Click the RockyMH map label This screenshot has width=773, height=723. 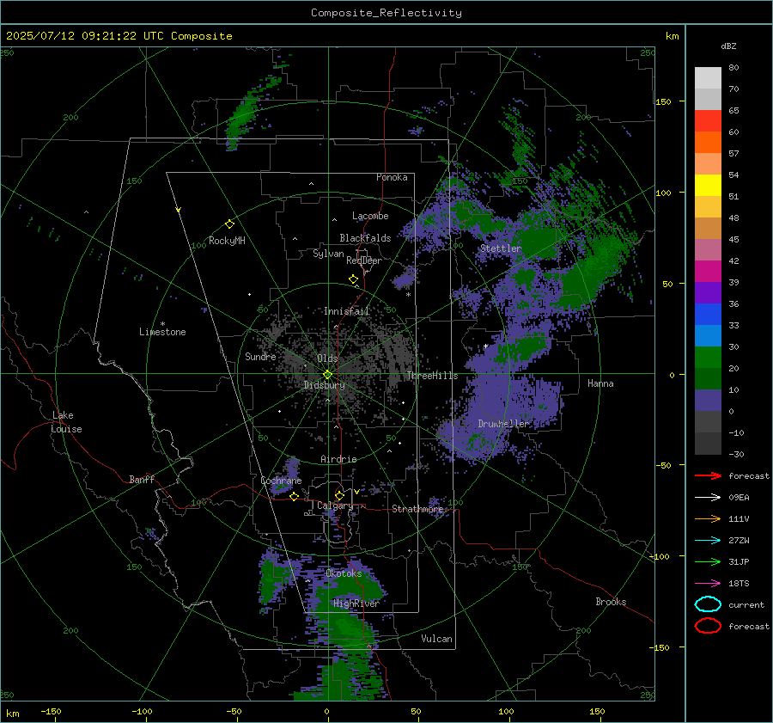[x=227, y=241]
